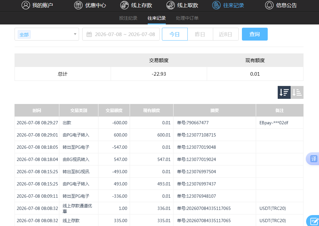The height and width of the screenshot is (226, 319).
Task: Switch to 投注纪录 tab
Action: [128, 18]
